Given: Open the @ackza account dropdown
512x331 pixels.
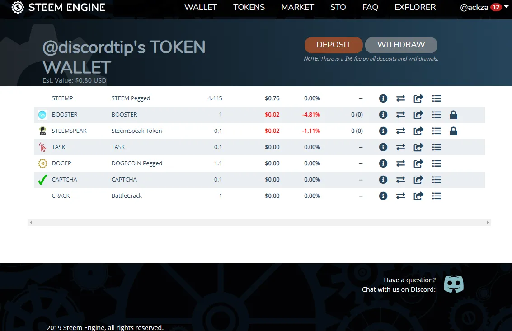Looking at the screenshot, I should click(x=484, y=7).
